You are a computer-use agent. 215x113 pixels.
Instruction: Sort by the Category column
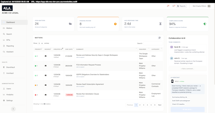pyautogui.click(x=157, y=49)
